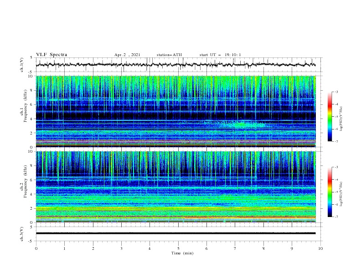Click the ch.1 "Frequency (kHz)" axis label

26,105
